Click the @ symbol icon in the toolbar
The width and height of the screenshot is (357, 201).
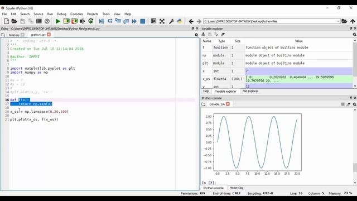(x=47, y=21)
